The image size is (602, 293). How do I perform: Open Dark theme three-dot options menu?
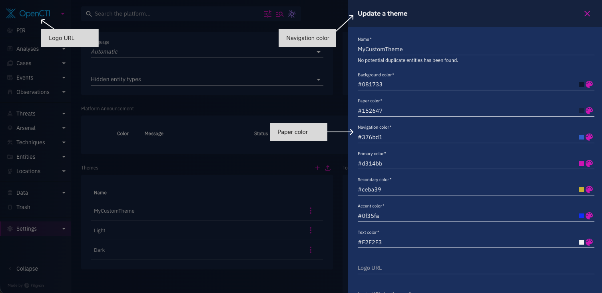click(x=311, y=250)
